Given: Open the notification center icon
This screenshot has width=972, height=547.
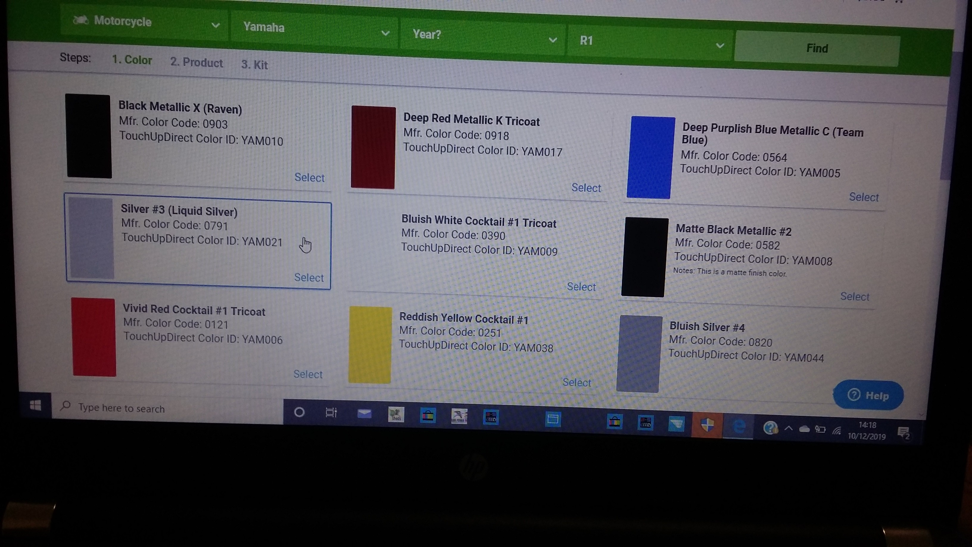Looking at the screenshot, I should [904, 433].
